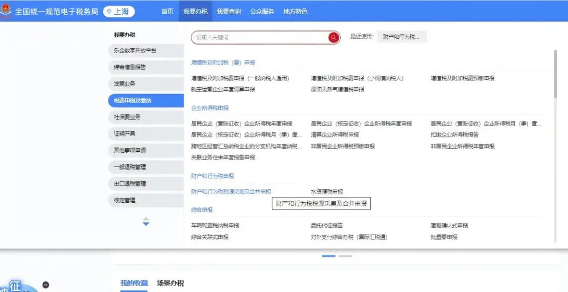The width and height of the screenshot is (568, 292).
Task: Open the 地方特色 top menu
Action: pos(295,12)
